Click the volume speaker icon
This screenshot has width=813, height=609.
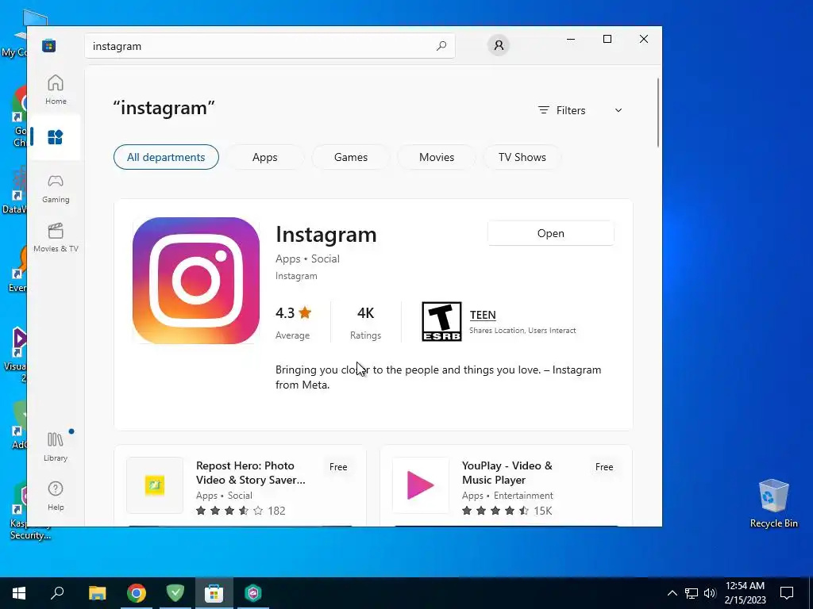coord(710,593)
